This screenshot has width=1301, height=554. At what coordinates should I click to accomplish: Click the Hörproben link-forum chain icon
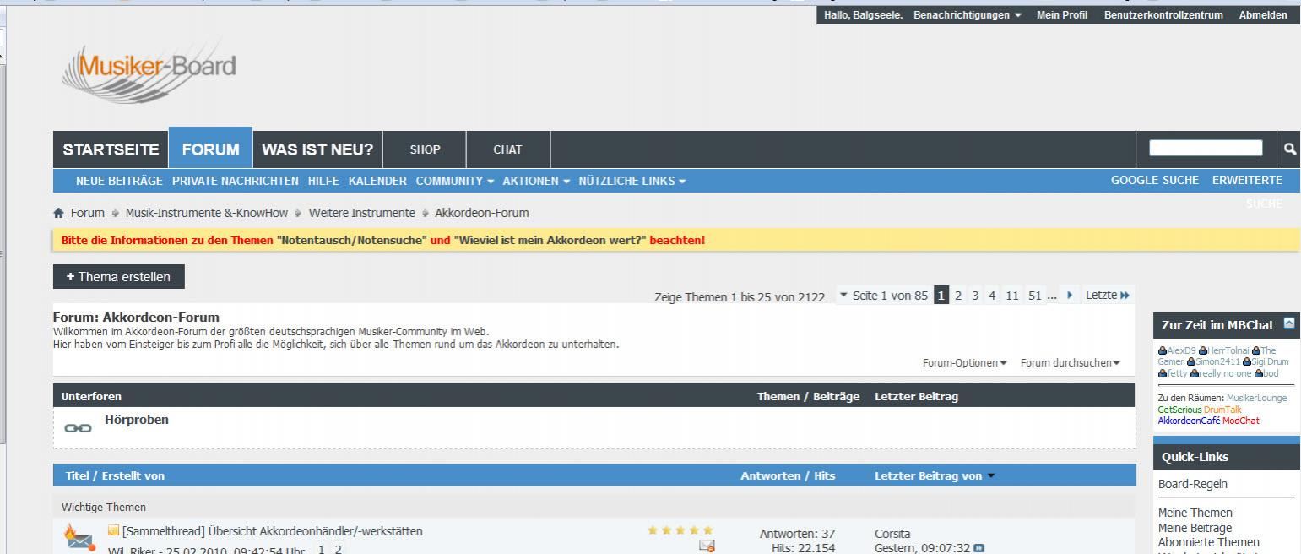(79, 428)
